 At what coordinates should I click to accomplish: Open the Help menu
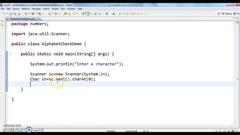(80, 9)
